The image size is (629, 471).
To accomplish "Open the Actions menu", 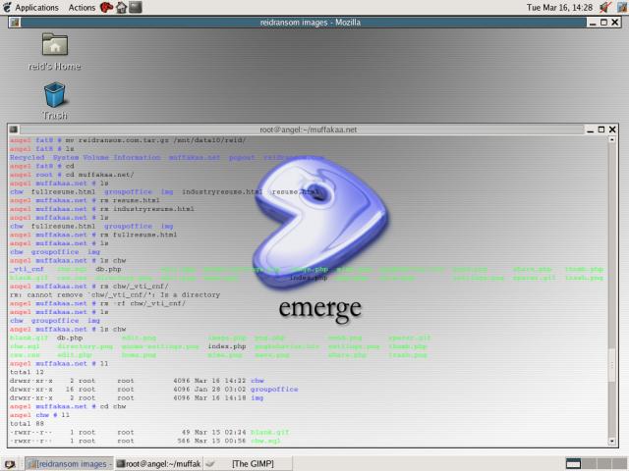I will click(x=82, y=7).
